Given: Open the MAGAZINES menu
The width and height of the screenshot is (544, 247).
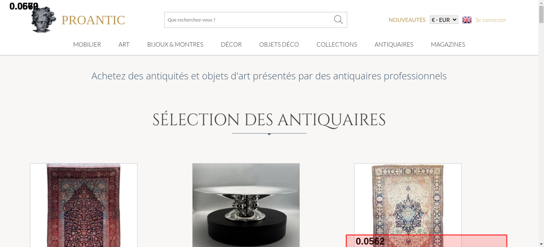Looking at the screenshot, I should [448, 44].
